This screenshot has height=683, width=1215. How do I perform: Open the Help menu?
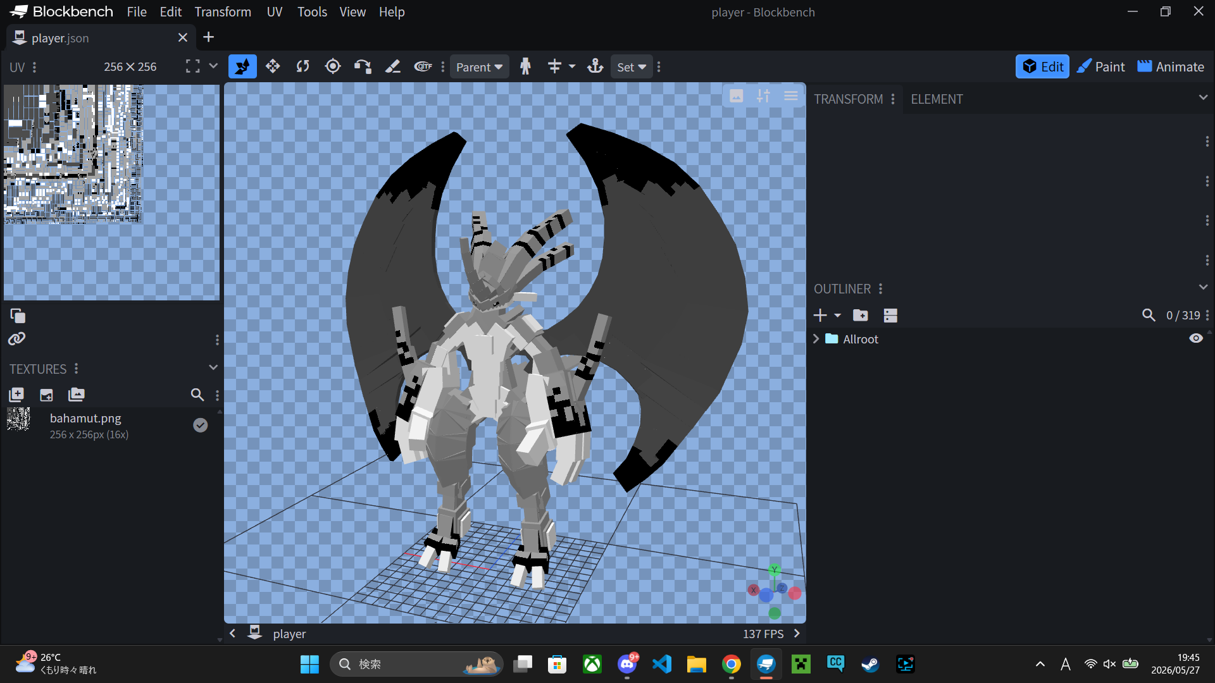[392, 12]
